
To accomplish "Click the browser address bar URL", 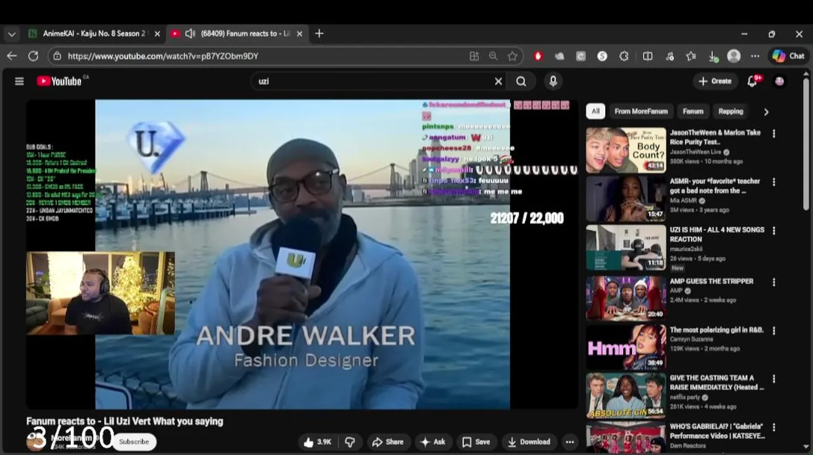I will pos(163,56).
